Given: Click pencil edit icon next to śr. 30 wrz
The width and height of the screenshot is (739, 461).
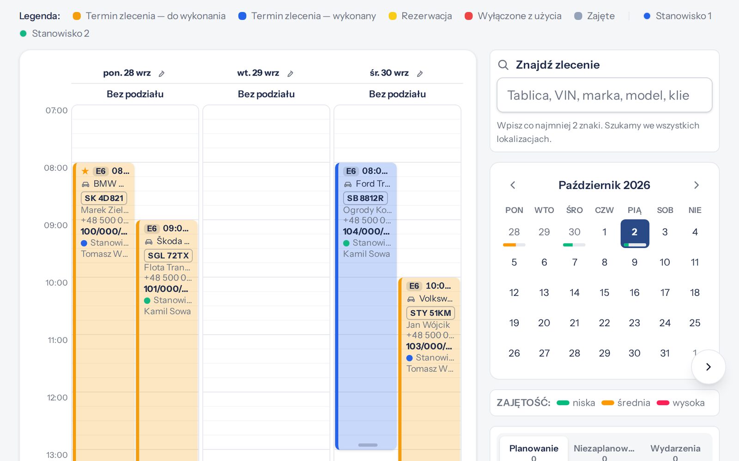Looking at the screenshot, I should tap(420, 74).
